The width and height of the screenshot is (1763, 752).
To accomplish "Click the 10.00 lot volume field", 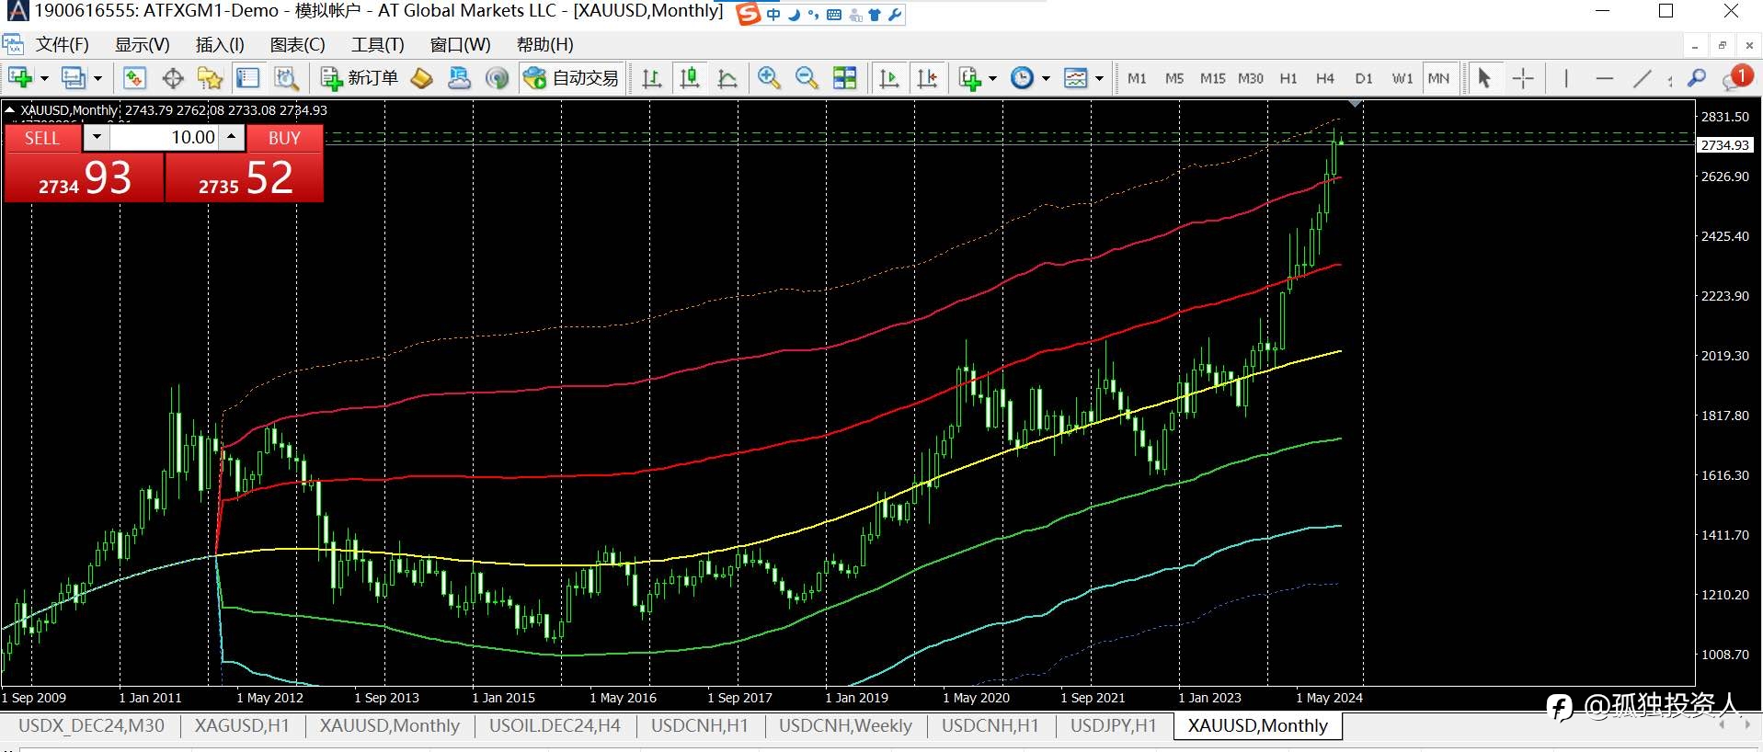I will 165,138.
